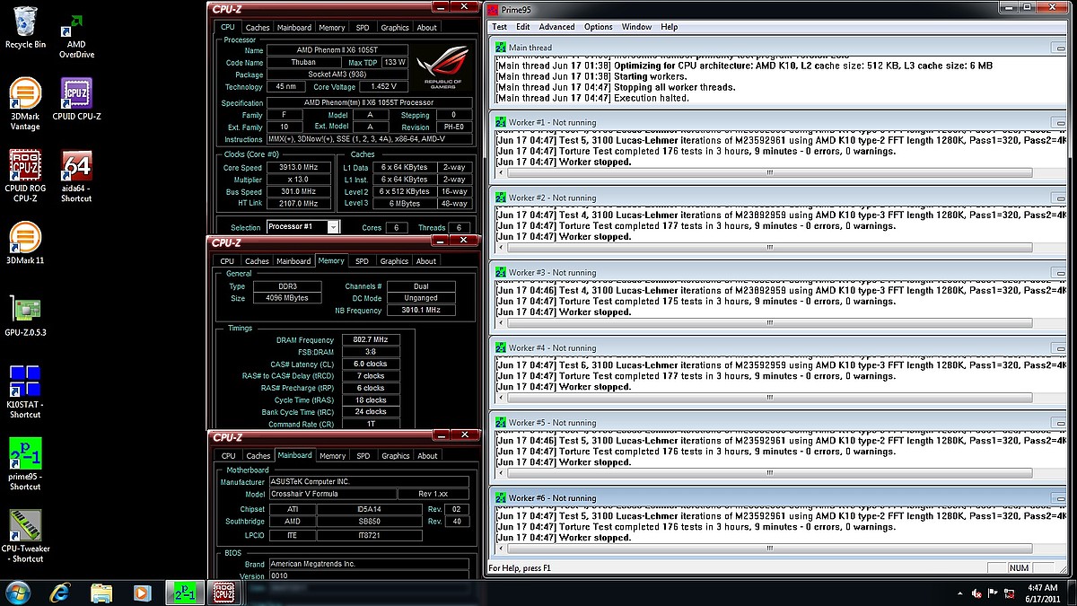Open the Options menu in Prime95
This screenshot has height=606, width=1077.
click(598, 27)
